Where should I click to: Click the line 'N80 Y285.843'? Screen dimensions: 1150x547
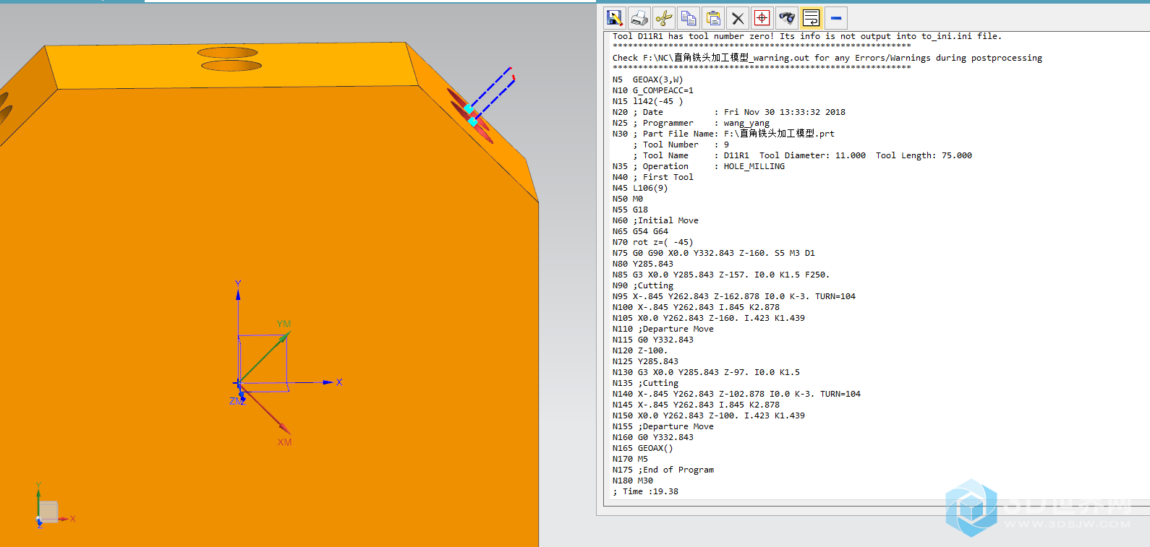pyautogui.click(x=642, y=264)
